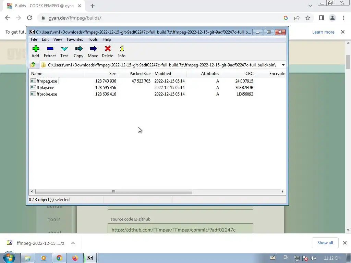This screenshot has height=263, width=351.
Task: Open Chrome three-dot menu
Action: pos(343,18)
